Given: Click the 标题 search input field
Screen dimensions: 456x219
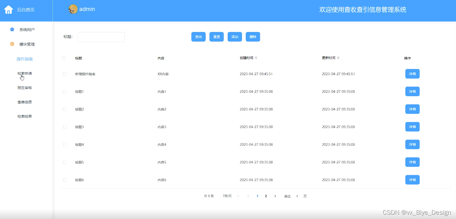Looking at the screenshot, I should click(x=101, y=37).
